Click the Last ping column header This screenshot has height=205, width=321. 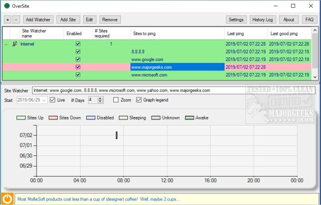(x=246, y=33)
